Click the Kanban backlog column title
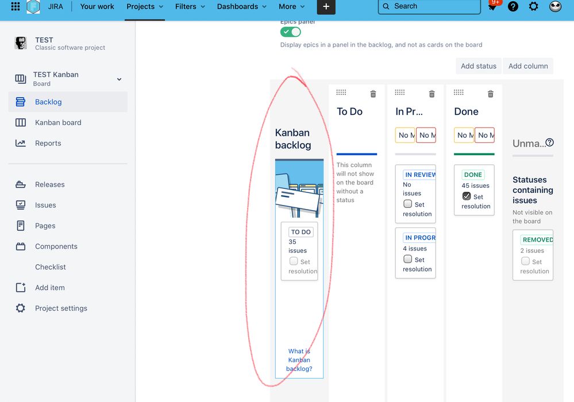Viewport: 574px width, 402px height. pos(293,139)
